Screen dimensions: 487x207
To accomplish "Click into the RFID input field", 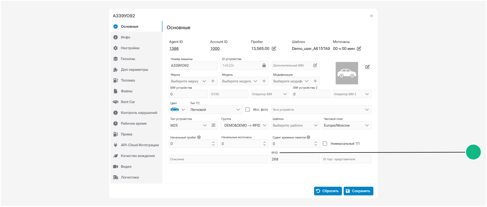I will point(295,159).
